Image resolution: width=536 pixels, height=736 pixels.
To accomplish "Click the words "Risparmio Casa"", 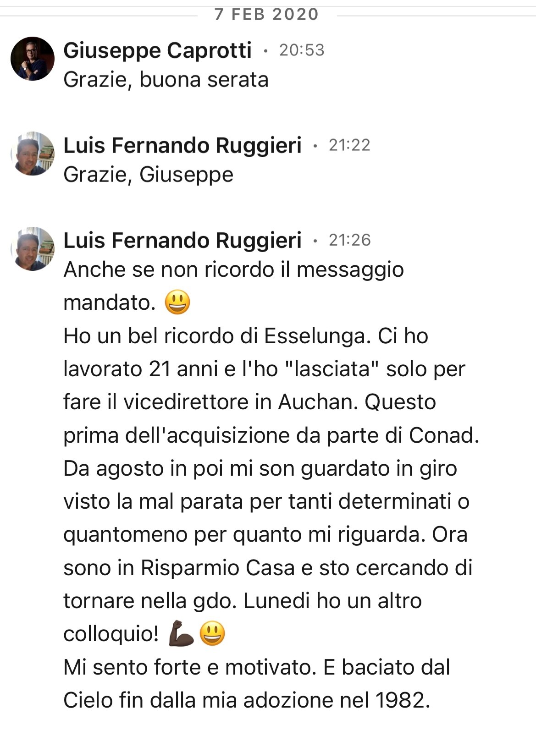I will pos(217,568).
